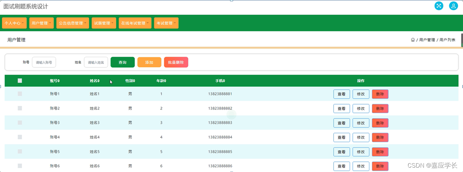463x172 pixels.
Task: Click 用户管理 link in breadcrumb
Action: point(427,40)
